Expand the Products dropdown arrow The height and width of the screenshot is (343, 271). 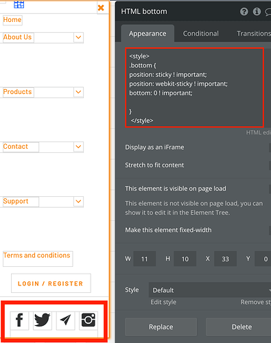[x=78, y=92]
